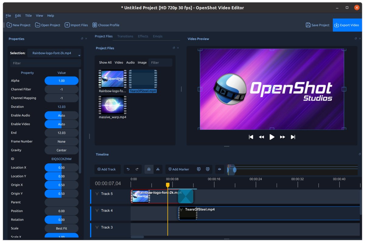365x243 pixels.
Task: Collapse the Track 5 header
Action: tap(97, 194)
